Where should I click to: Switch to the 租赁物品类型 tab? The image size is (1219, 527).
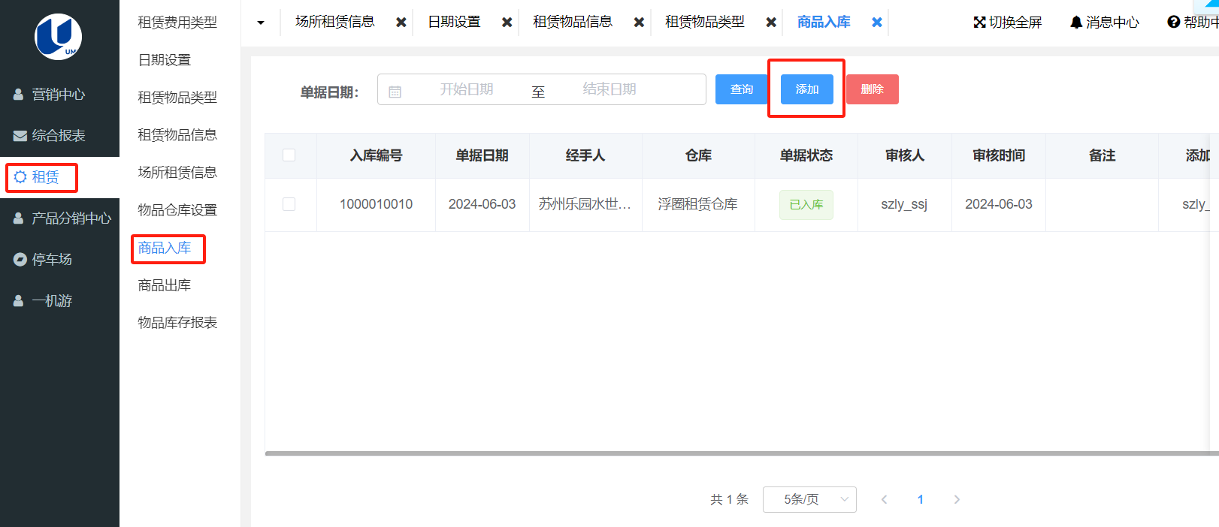(x=705, y=23)
